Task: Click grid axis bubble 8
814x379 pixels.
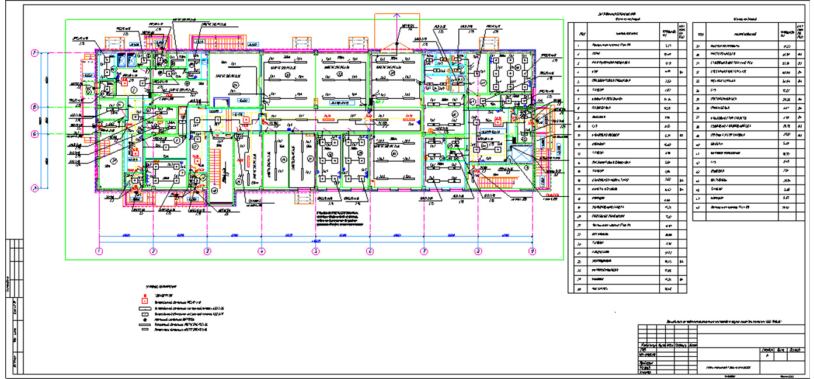Action: tap(478, 251)
